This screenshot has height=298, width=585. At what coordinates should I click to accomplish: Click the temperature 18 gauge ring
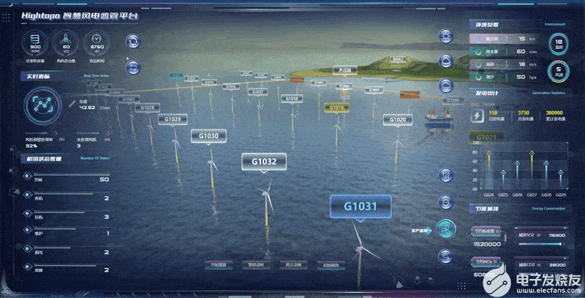[x=559, y=44]
